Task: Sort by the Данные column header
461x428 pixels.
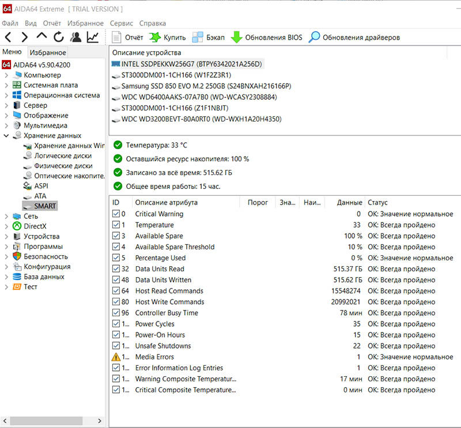Action: tap(345, 203)
